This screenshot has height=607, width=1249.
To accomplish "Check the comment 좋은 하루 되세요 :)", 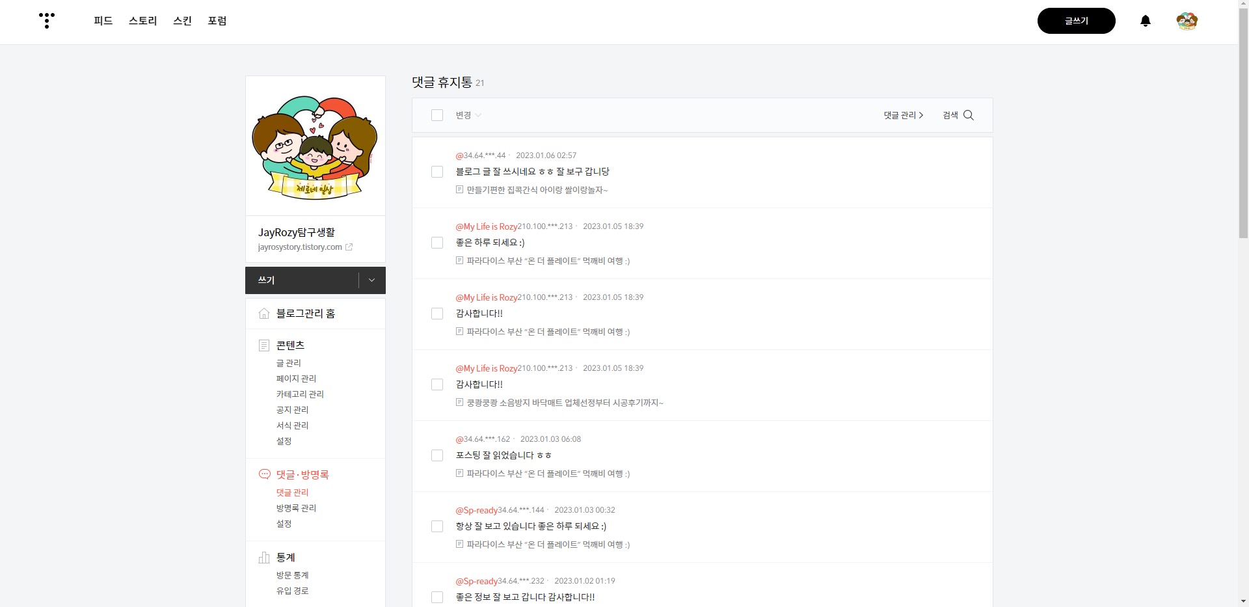I will point(437,243).
